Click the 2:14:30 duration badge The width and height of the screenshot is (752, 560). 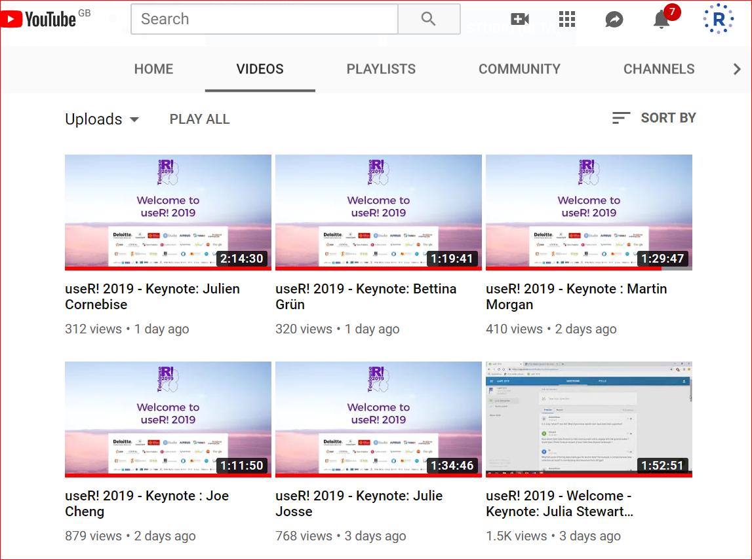[242, 259]
